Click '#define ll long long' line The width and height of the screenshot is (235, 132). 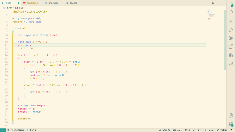click(27, 22)
